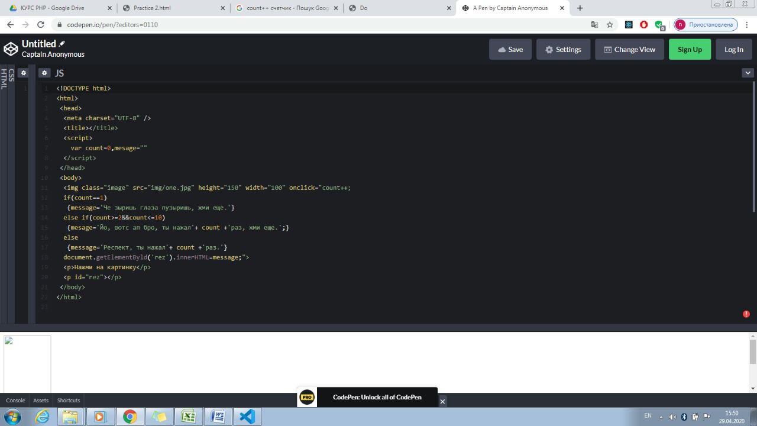Click the power plug tray icon
This screenshot has width=757, height=426.
pyautogui.click(x=695, y=417)
